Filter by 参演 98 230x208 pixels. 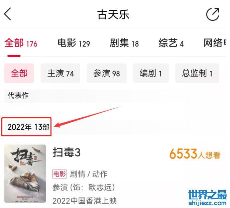pyautogui.click(x=107, y=73)
